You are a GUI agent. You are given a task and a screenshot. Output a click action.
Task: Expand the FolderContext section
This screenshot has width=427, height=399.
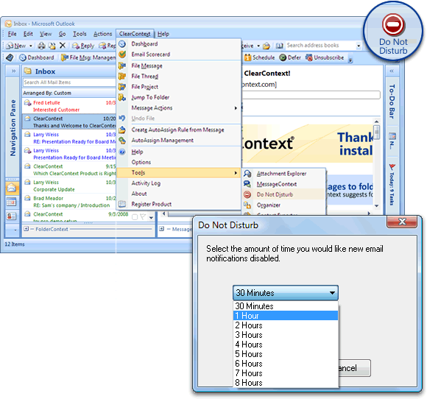(27, 229)
